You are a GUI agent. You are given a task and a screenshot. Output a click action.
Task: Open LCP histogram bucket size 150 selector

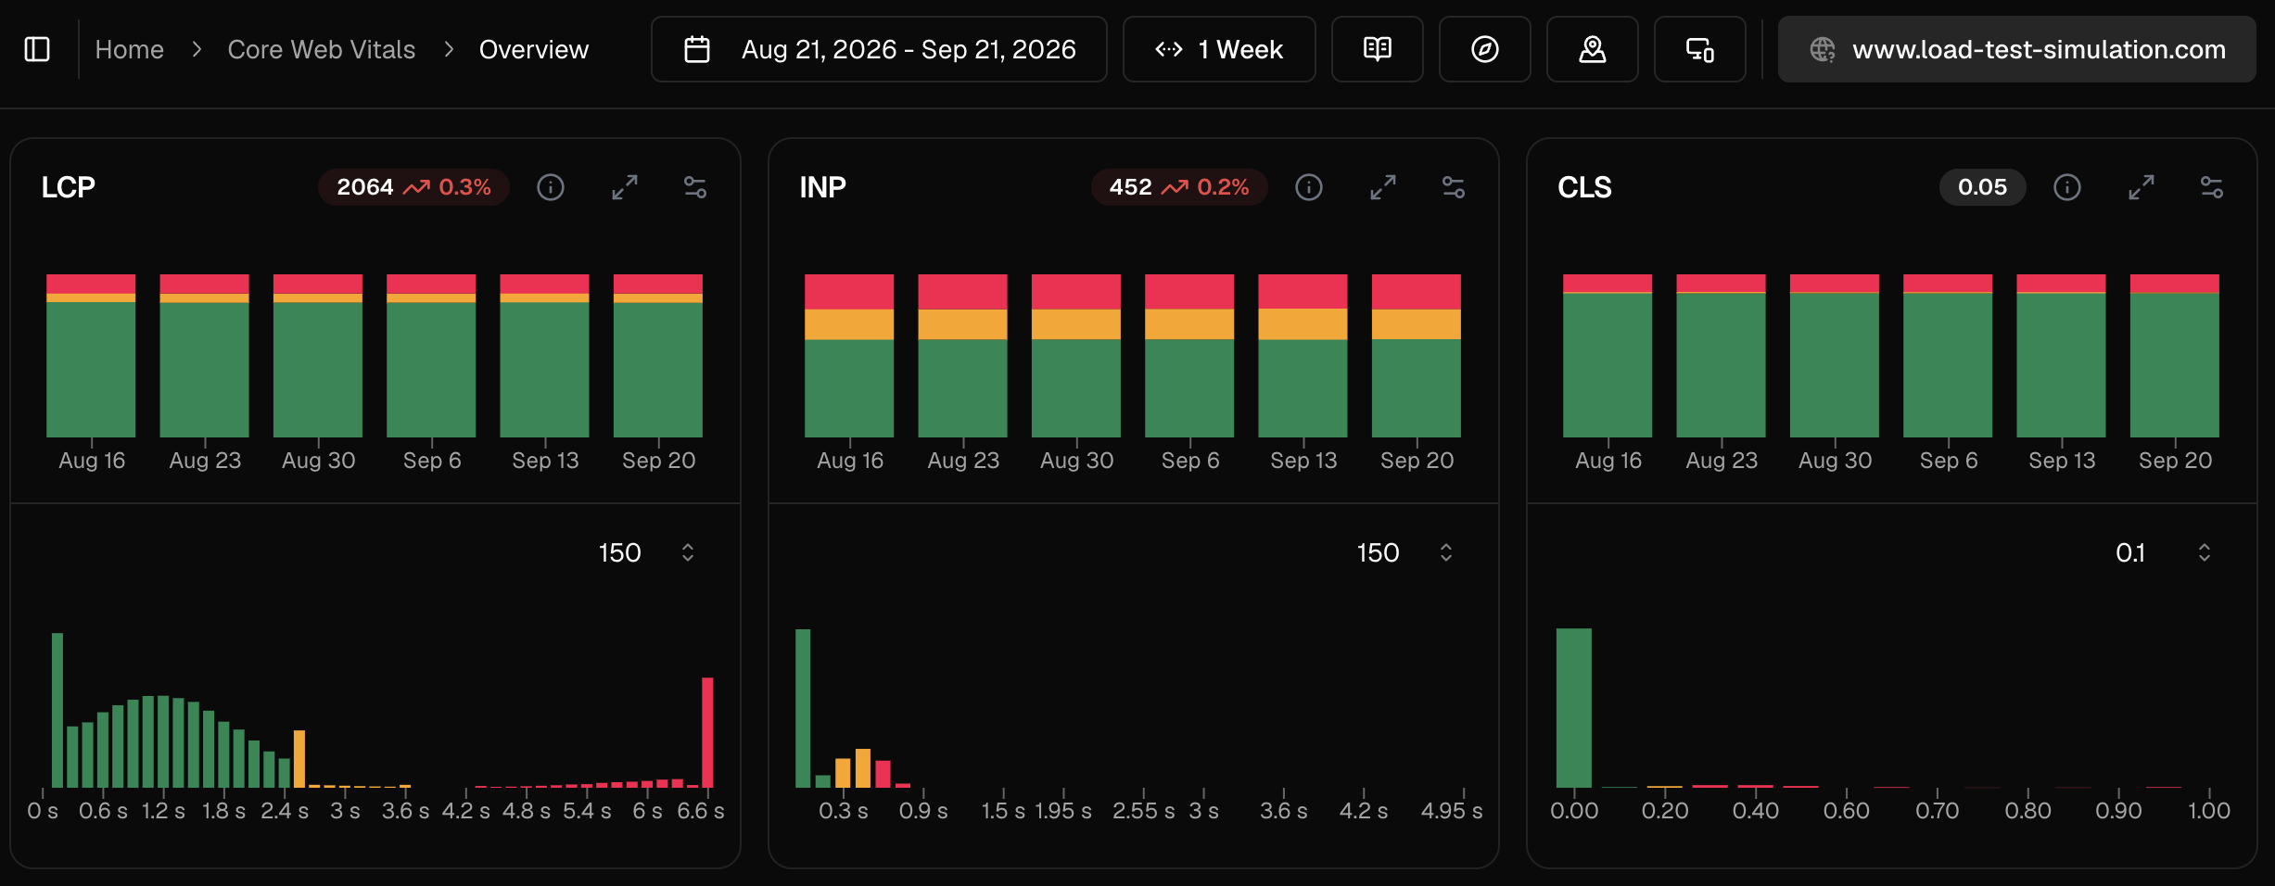pos(646,553)
